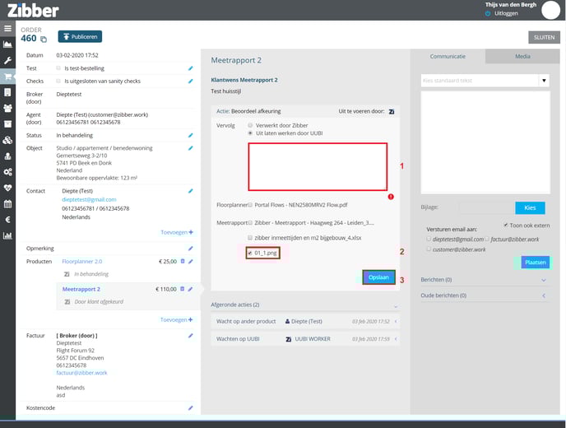Uncheck the 01_1.png file checkbox
This screenshot has height=428, width=566.
point(250,253)
